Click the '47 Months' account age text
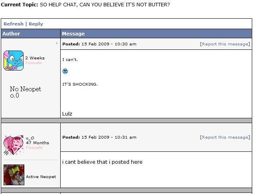Image resolution: width=253 pixels, height=194 pixels. tap(38, 143)
